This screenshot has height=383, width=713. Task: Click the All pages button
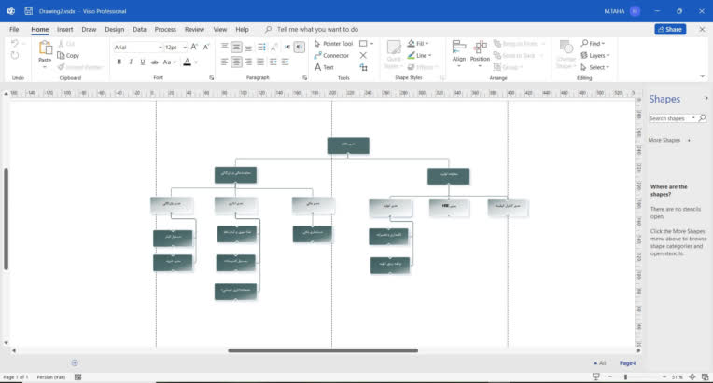tap(600, 363)
